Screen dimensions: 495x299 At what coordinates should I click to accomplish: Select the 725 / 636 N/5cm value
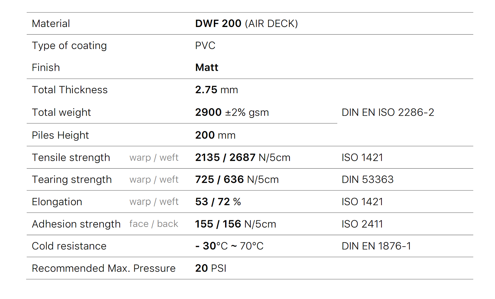pyautogui.click(x=237, y=179)
